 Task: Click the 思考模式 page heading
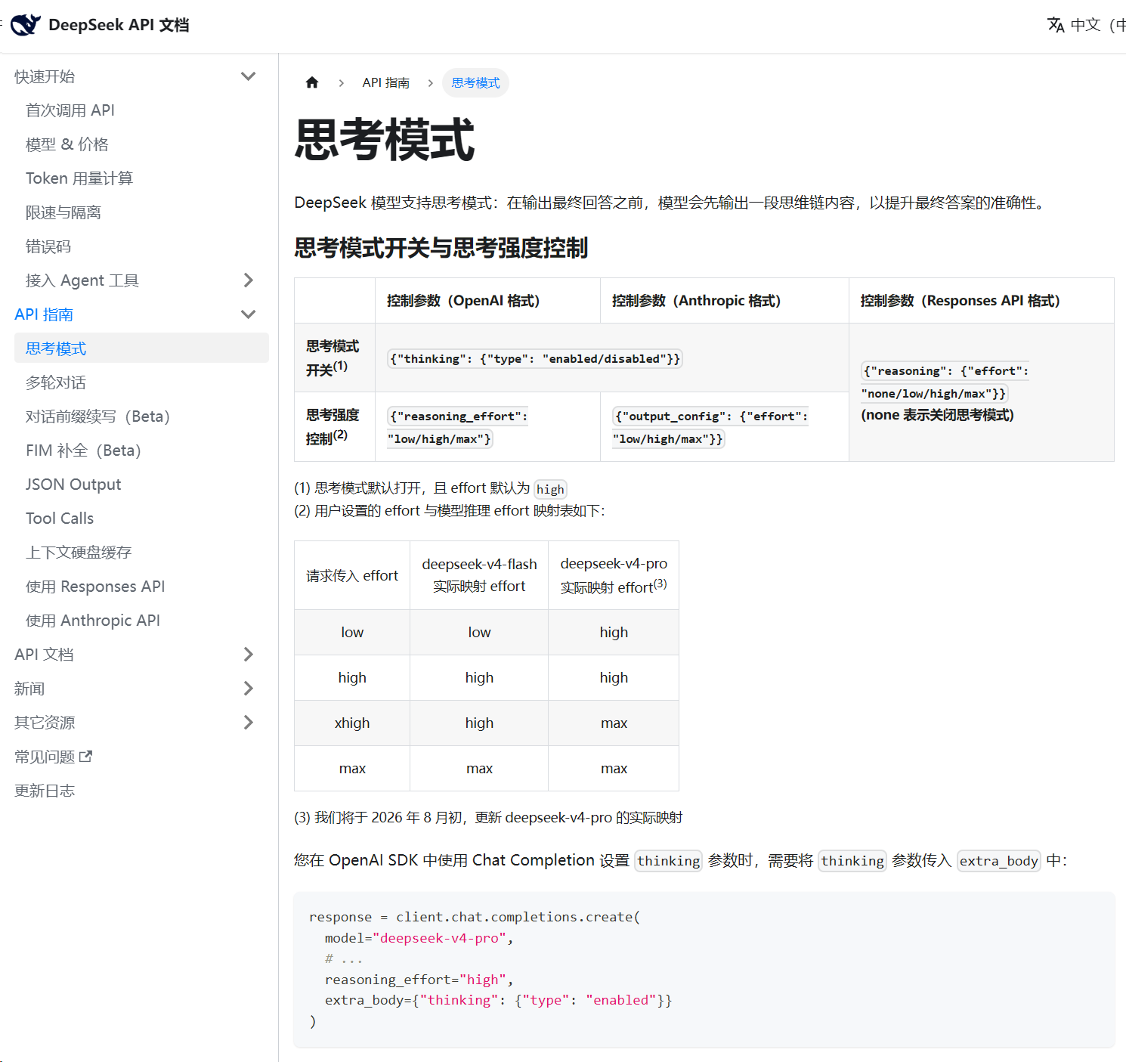click(385, 140)
